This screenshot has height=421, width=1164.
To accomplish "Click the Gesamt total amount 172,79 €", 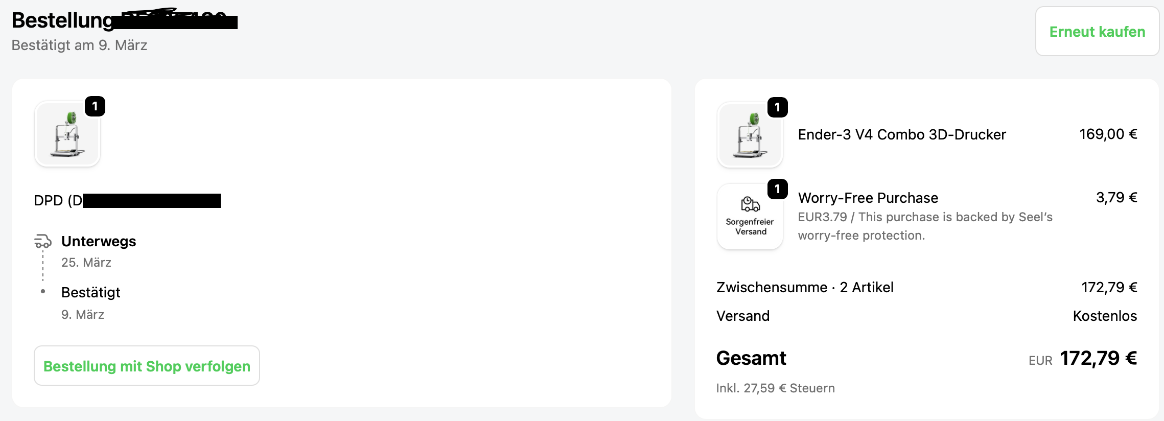I will (x=1098, y=358).
